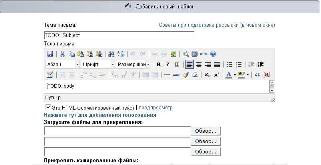Focus the Тема письма subject field
Screen dimensions: 321x165
click(119, 35)
